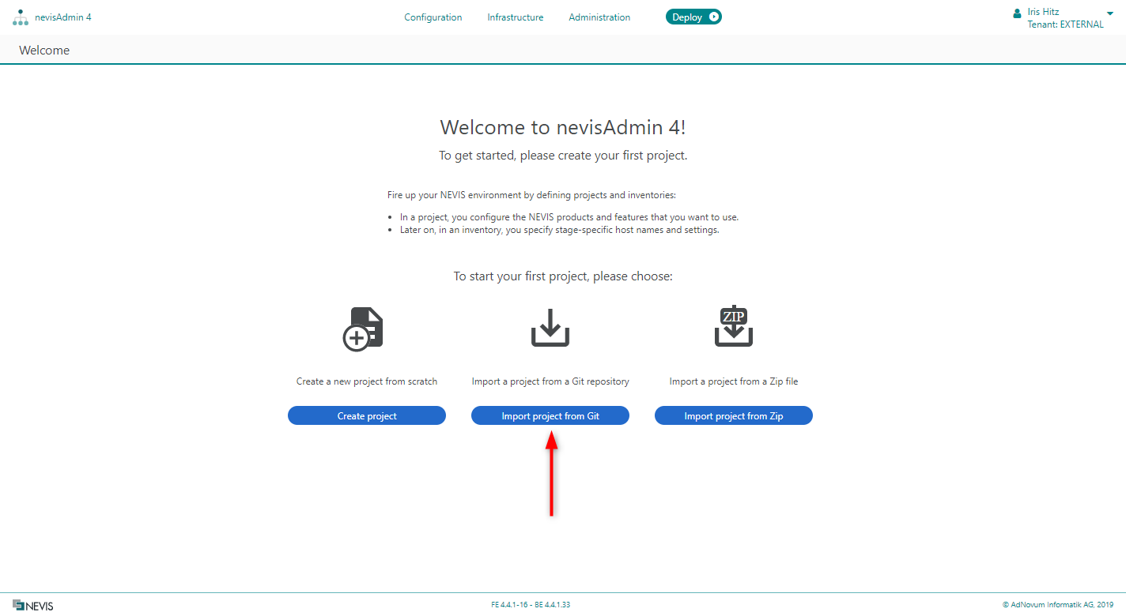Click the Git import download icon

550,328
